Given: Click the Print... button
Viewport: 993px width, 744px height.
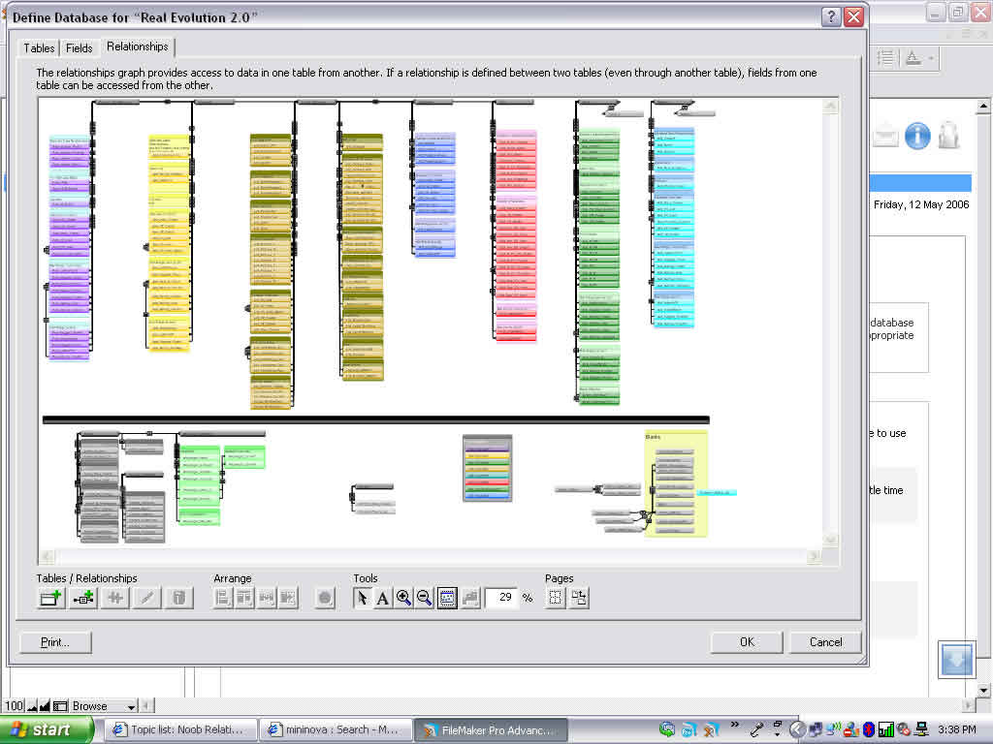Looking at the screenshot, I should point(55,642).
